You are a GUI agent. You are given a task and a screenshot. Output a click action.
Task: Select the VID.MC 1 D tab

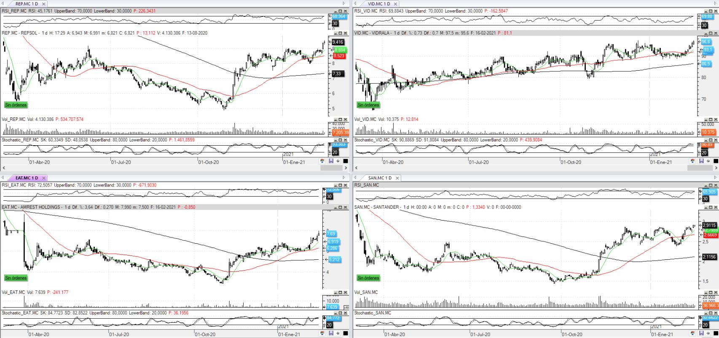[378, 4]
